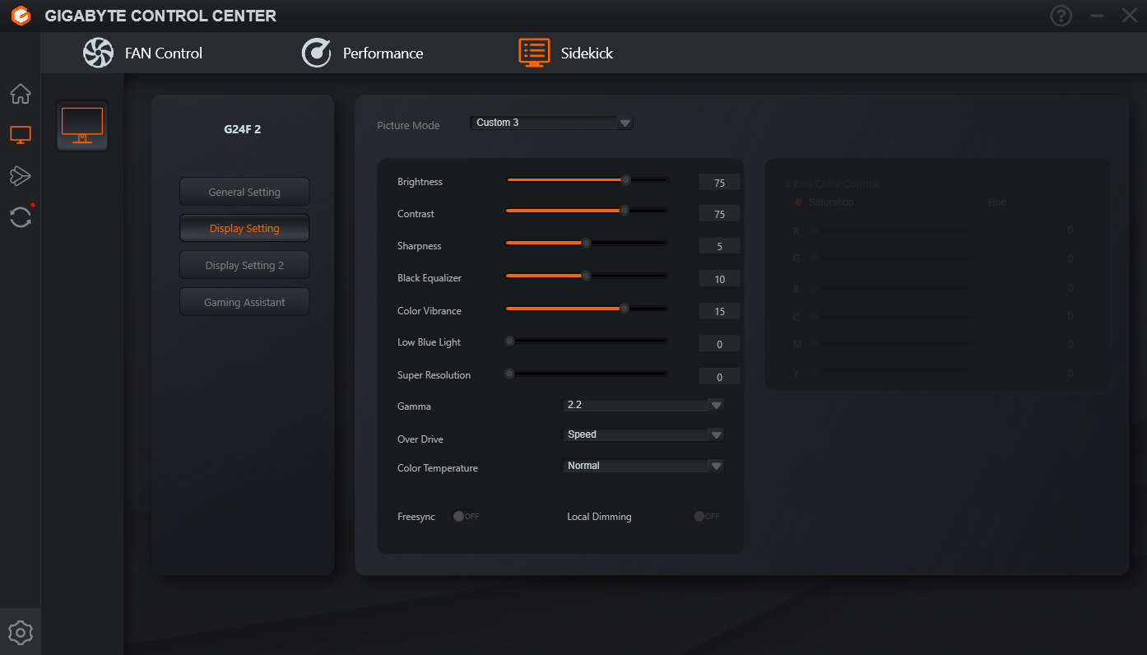Click the Sharpness slider handle
1147x655 pixels.
tap(586, 243)
